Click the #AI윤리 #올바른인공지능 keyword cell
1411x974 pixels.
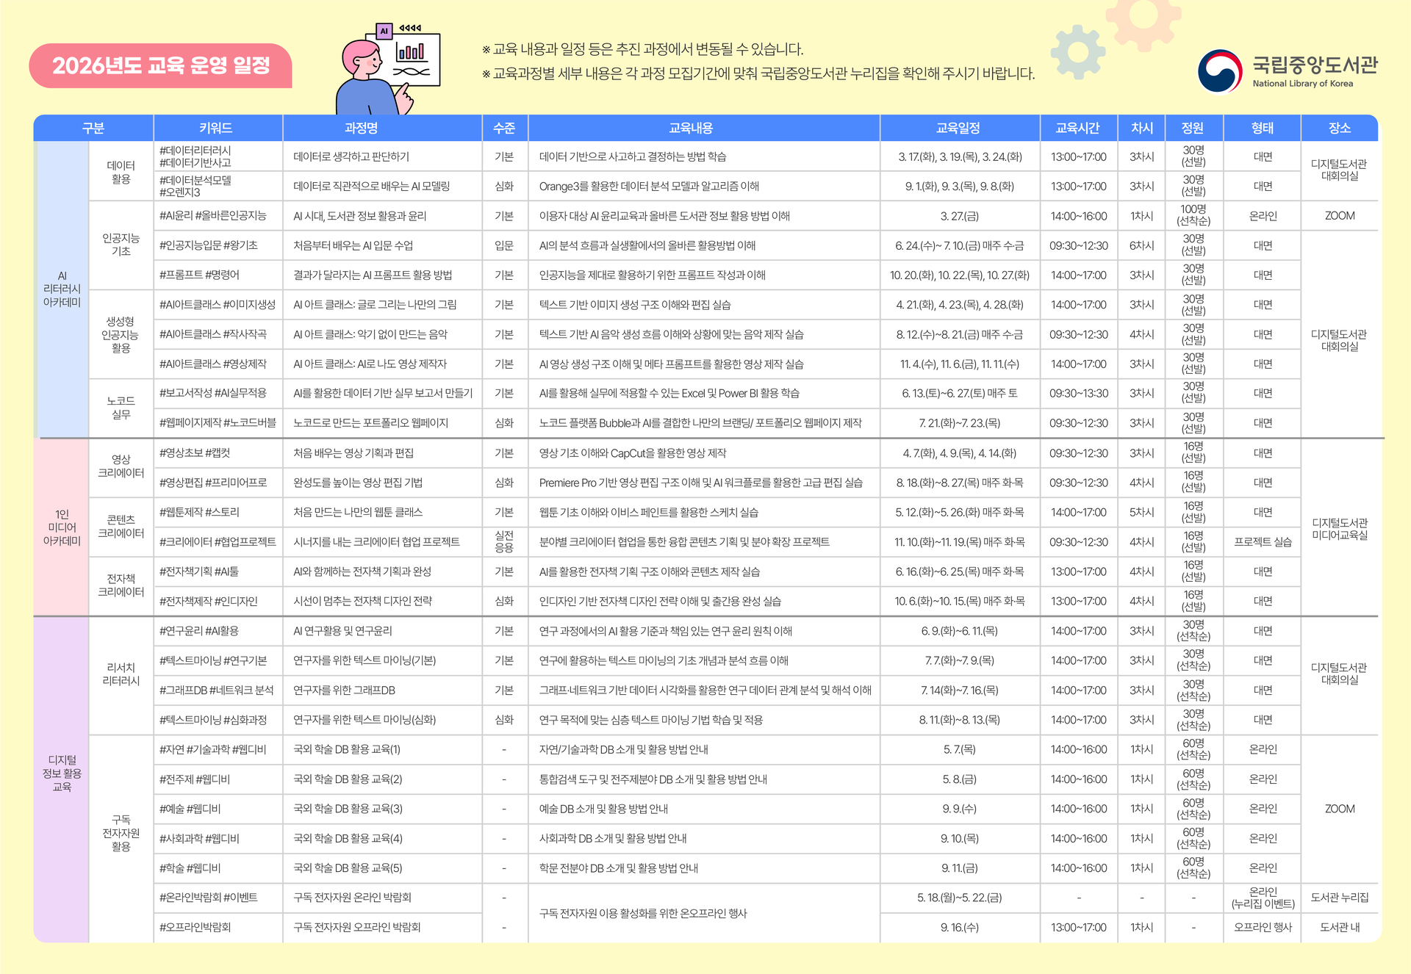(x=213, y=216)
